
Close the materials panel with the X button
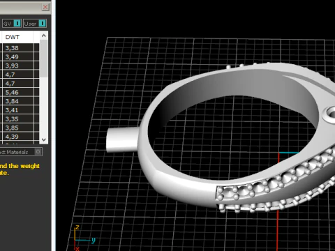(x=45, y=7)
